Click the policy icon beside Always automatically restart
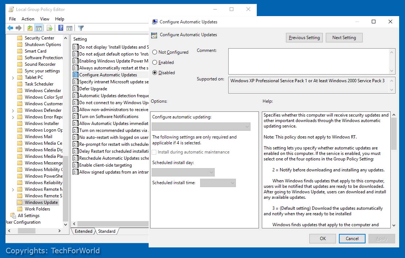Image resolution: width=405 pixels, height=258 pixels. pos(76,68)
